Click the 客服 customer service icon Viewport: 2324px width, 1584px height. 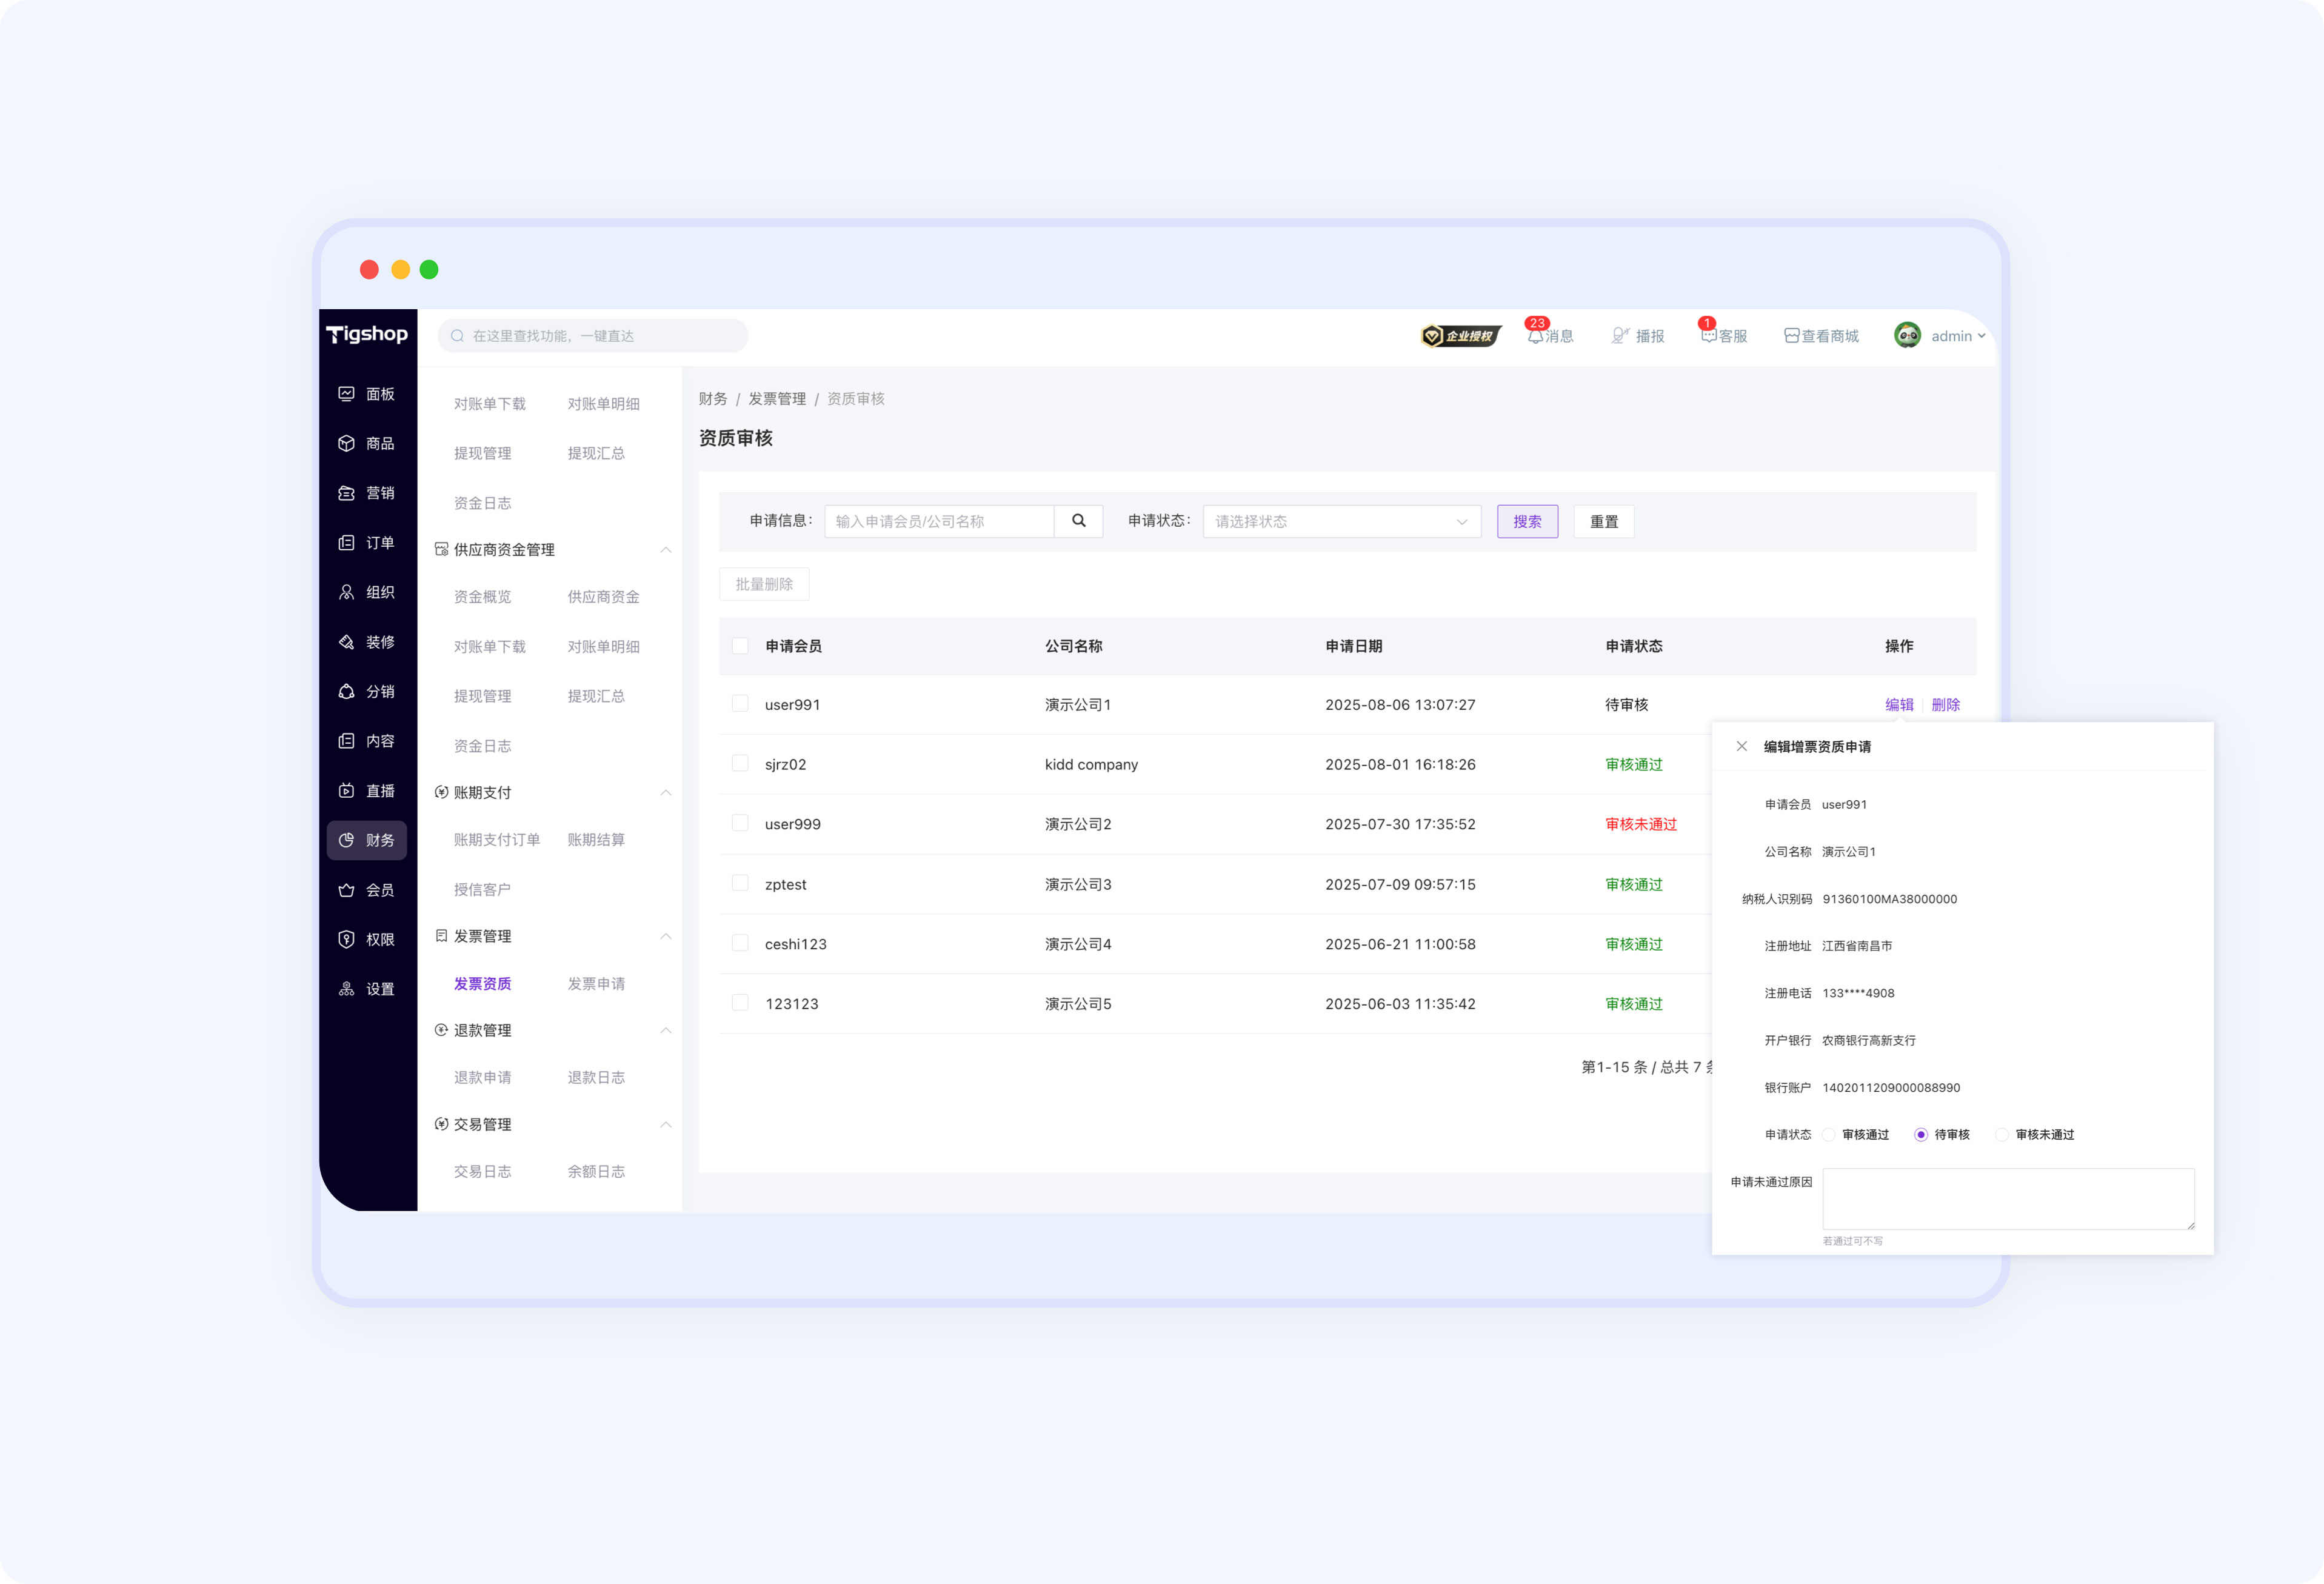(1709, 336)
